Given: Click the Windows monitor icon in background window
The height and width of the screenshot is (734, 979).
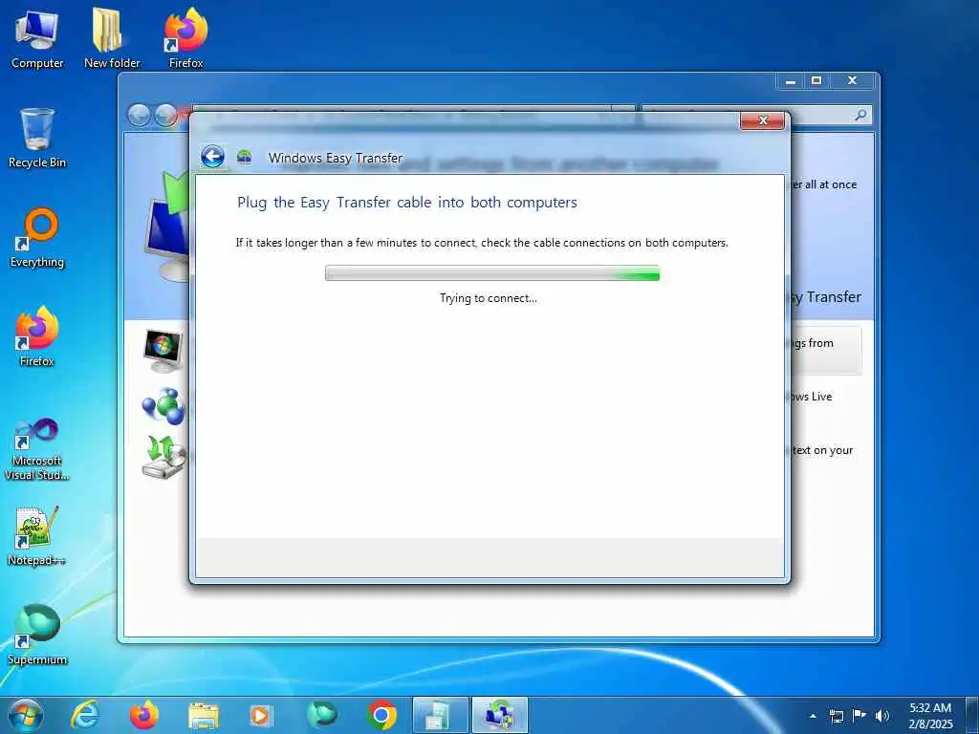Looking at the screenshot, I should click(x=163, y=350).
